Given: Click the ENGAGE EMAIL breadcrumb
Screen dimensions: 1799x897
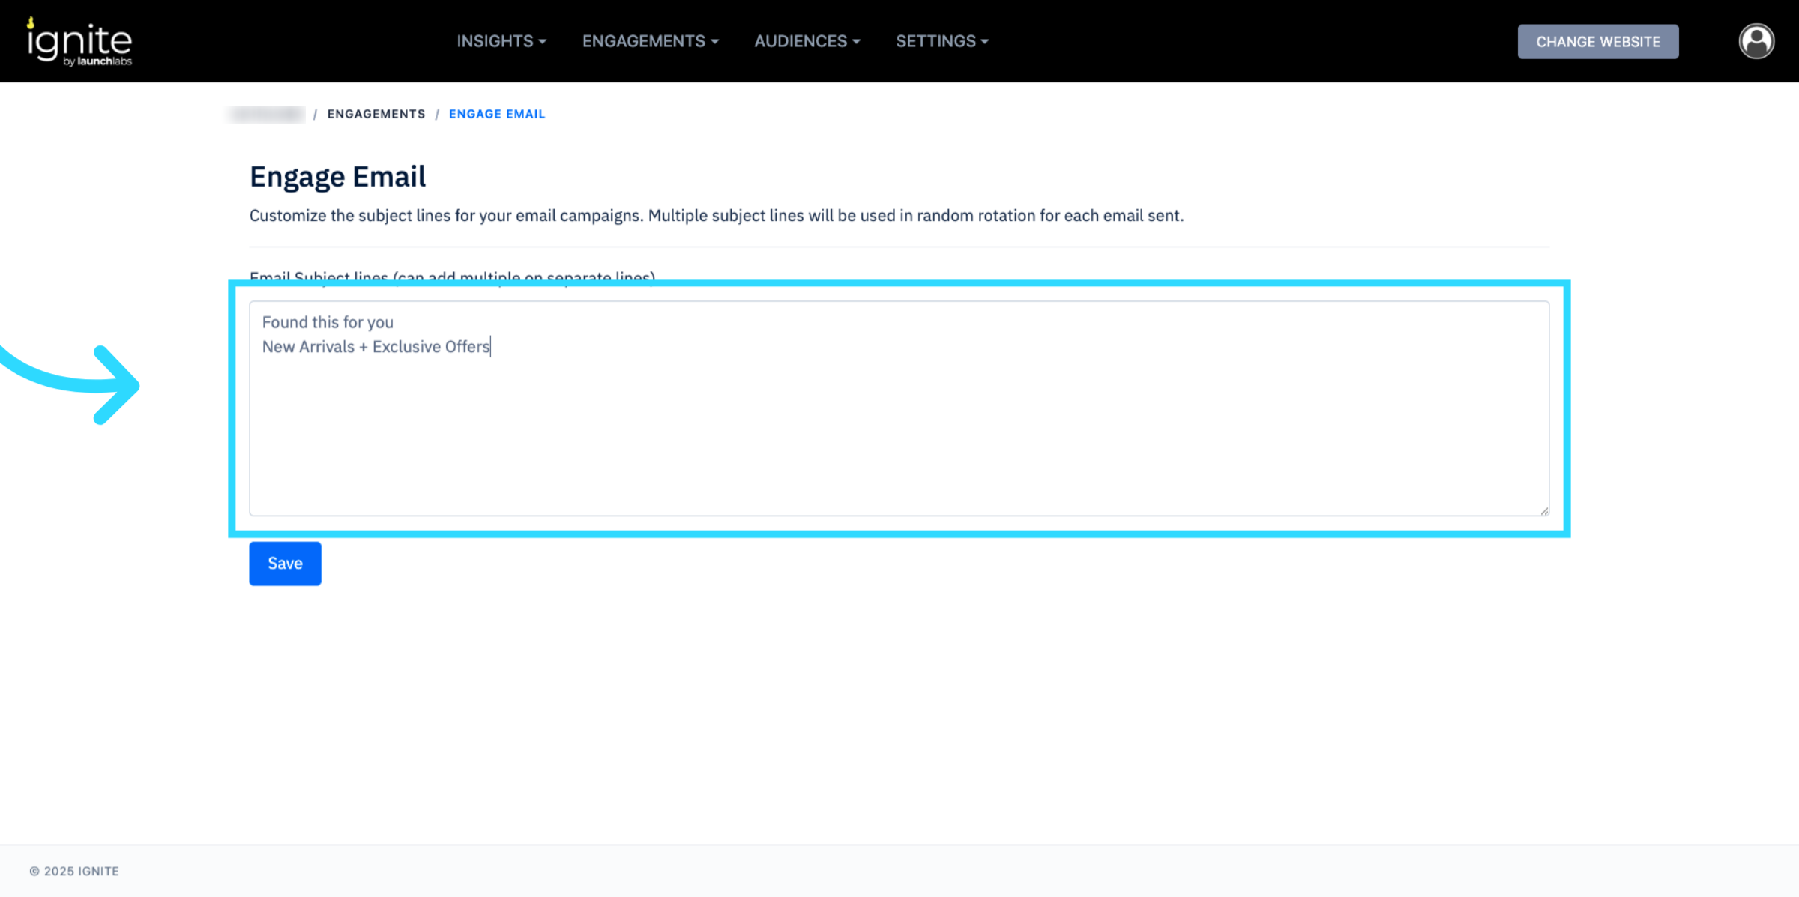Looking at the screenshot, I should coord(497,114).
